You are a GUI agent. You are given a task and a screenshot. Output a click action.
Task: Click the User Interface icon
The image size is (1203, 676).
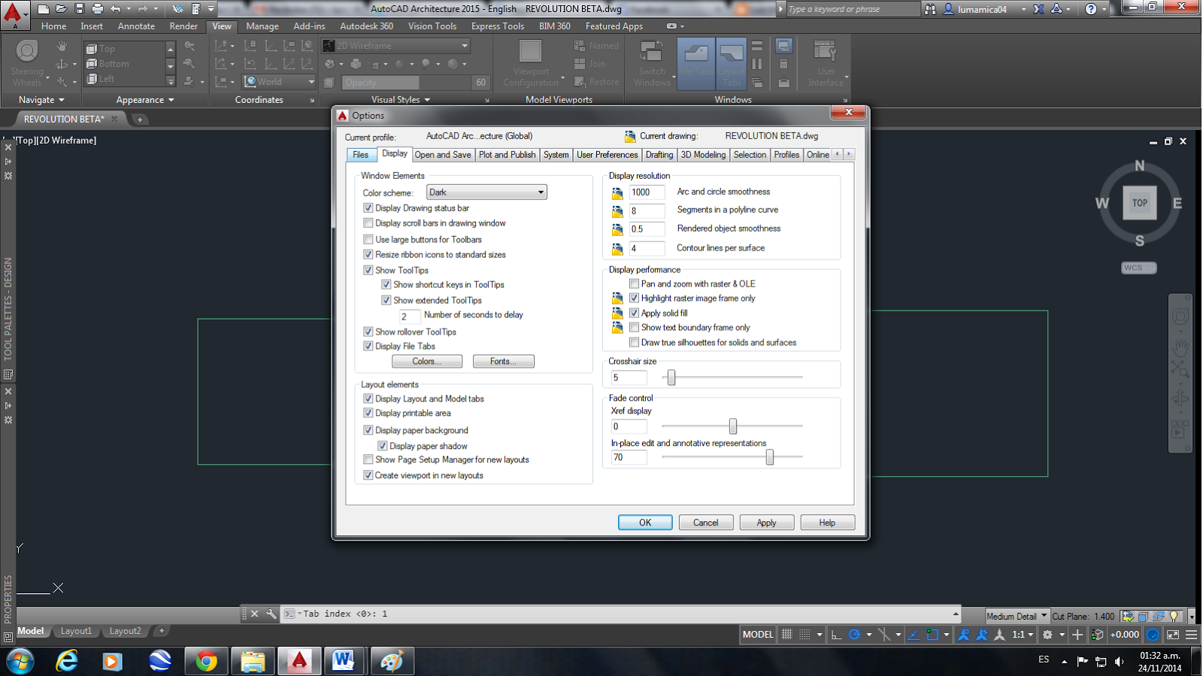coord(825,51)
